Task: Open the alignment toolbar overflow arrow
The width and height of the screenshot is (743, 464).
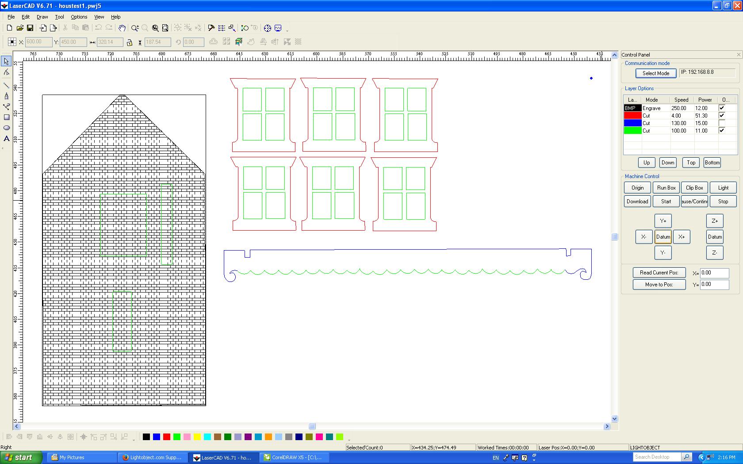Action: click(x=134, y=440)
